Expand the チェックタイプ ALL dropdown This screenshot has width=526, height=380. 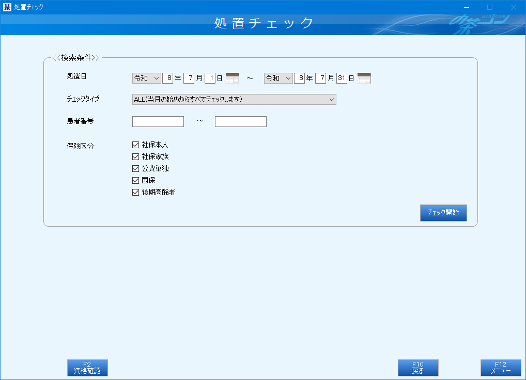point(234,99)
